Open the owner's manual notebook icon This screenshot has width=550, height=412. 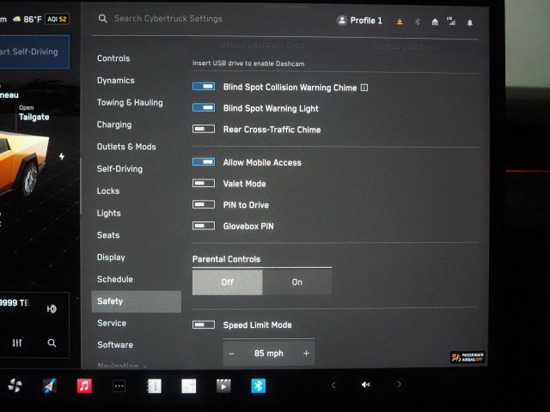coord(154,386)
